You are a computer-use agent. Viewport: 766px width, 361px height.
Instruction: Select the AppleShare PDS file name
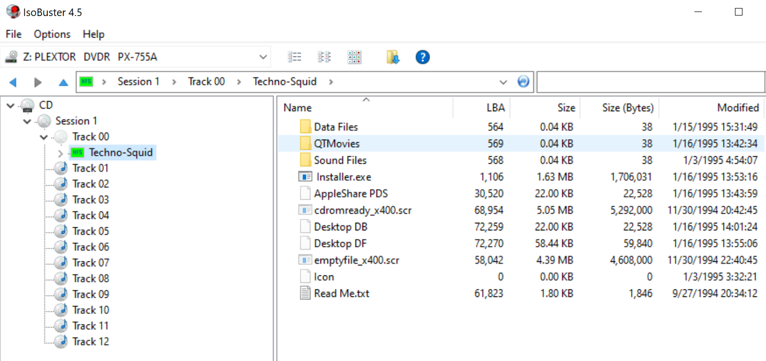351,194
